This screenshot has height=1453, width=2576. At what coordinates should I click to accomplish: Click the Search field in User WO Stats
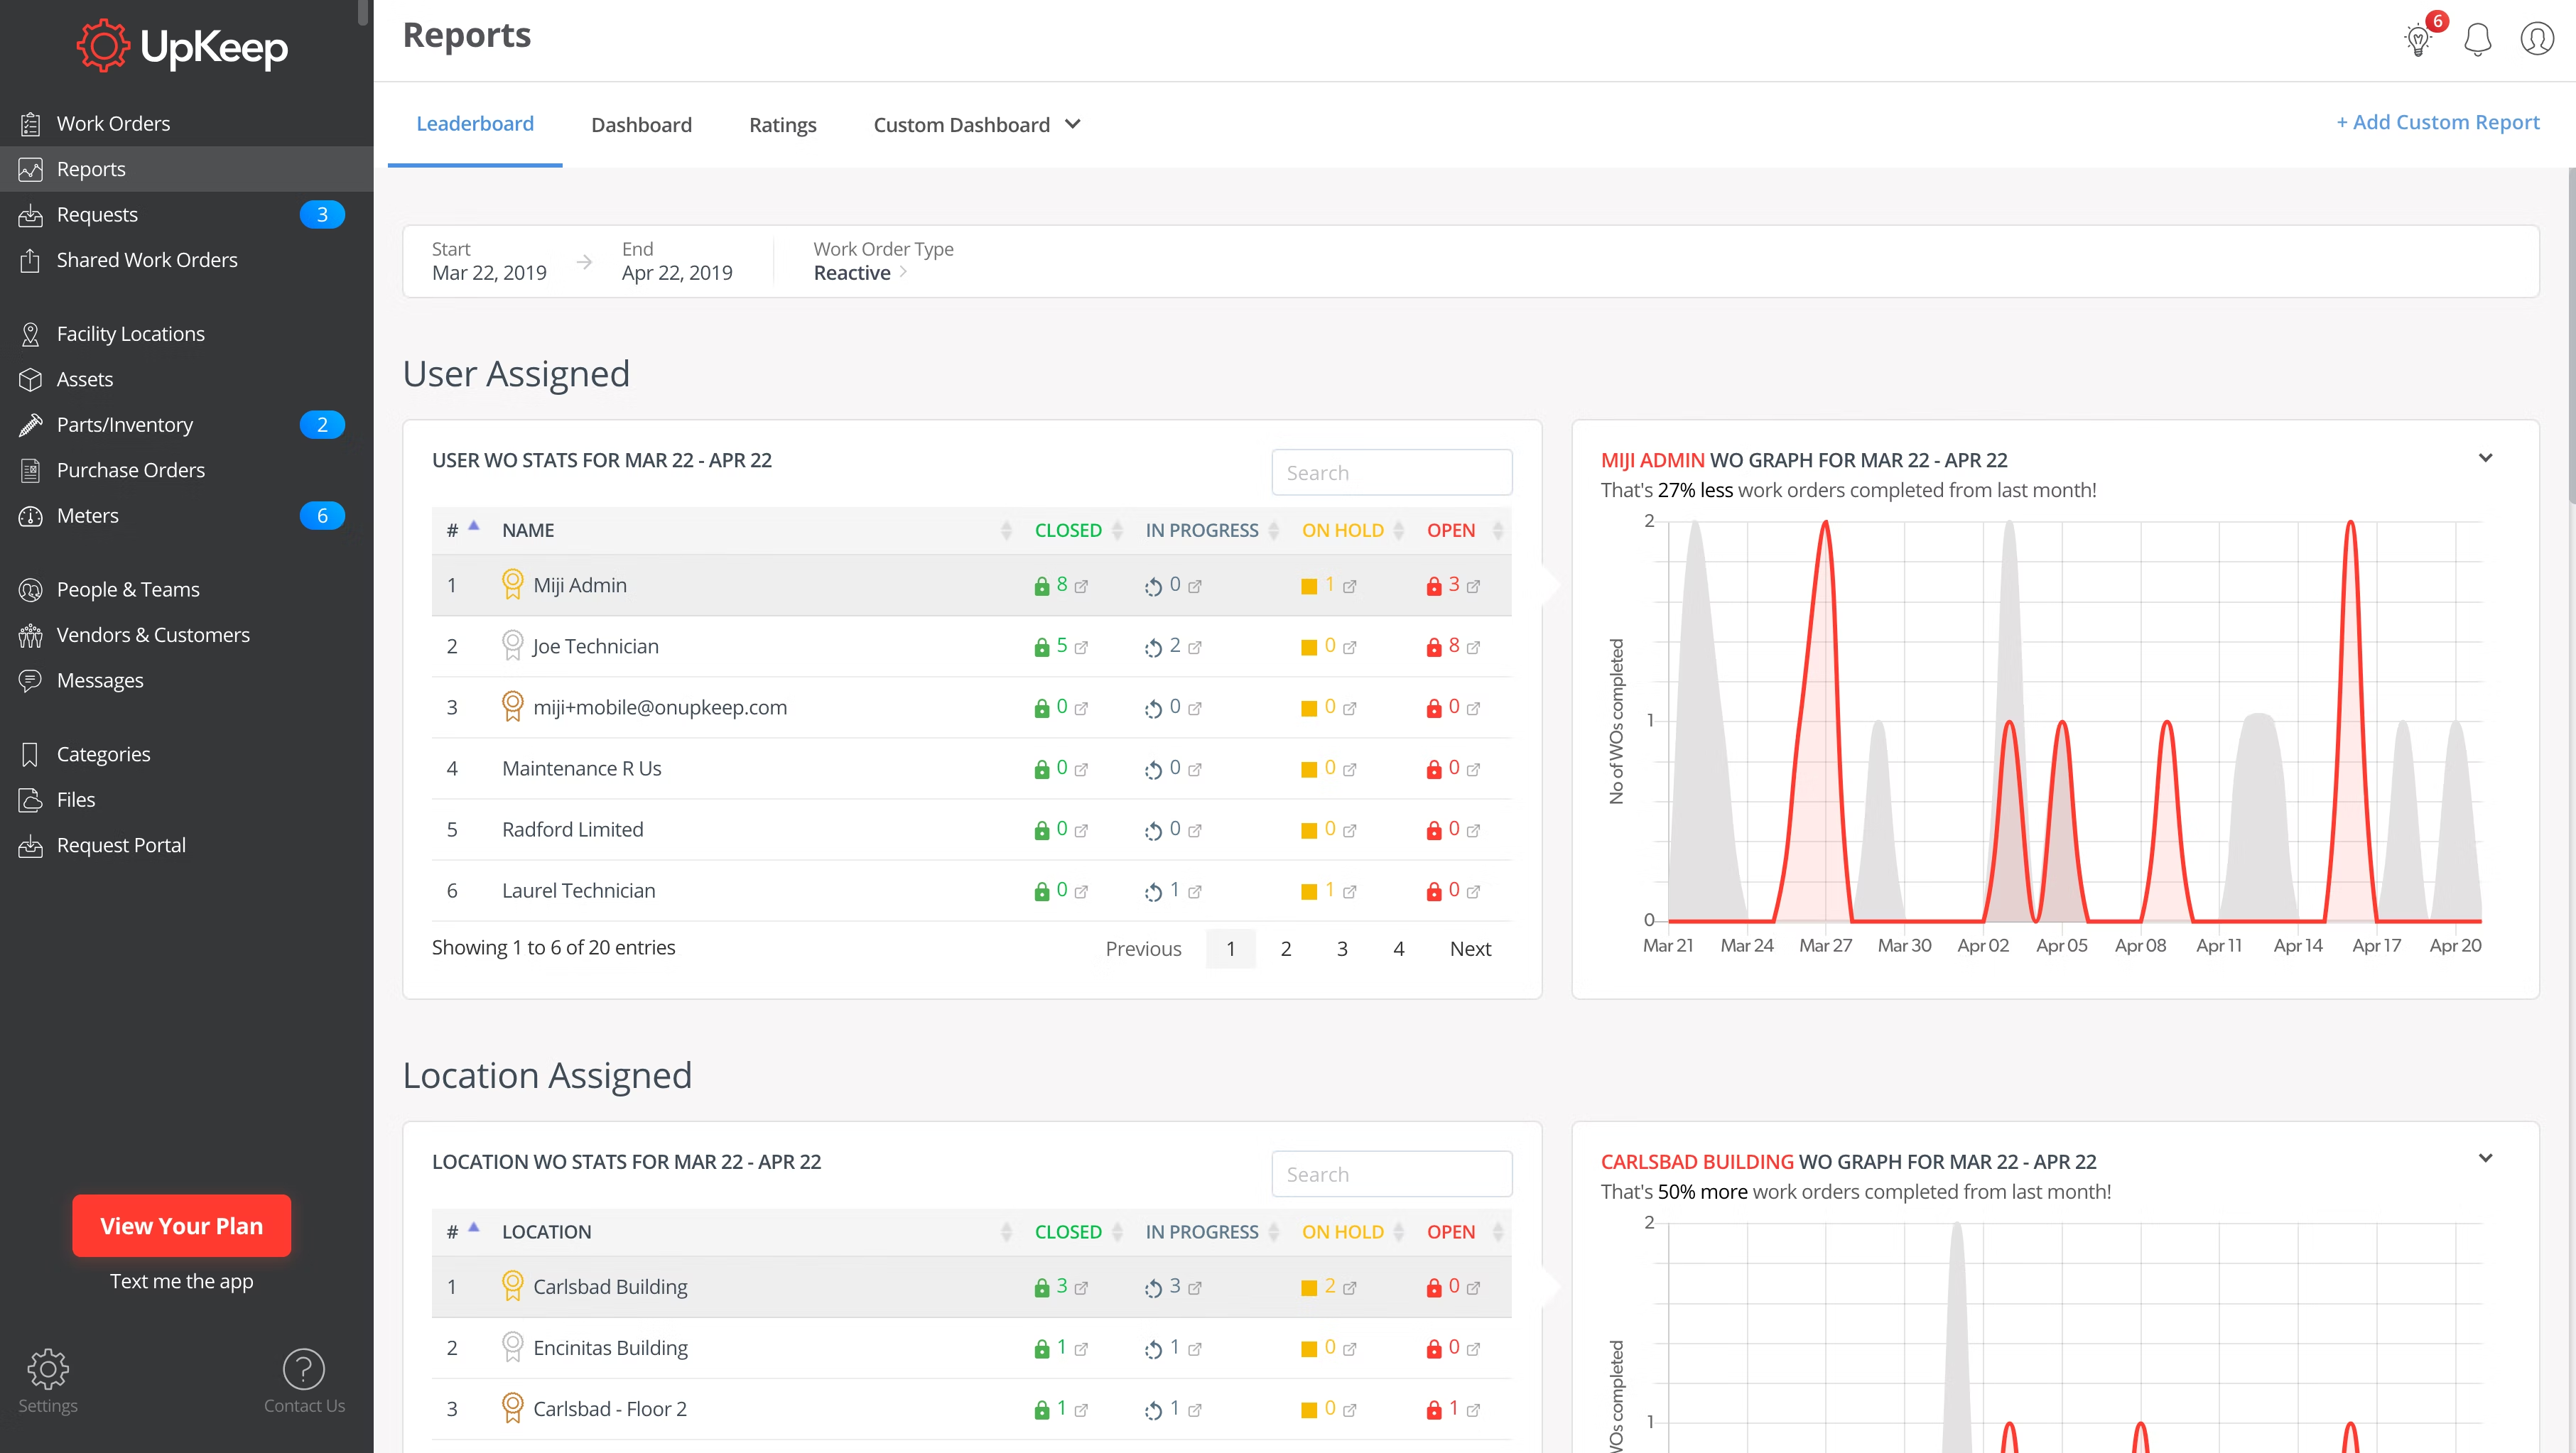[1392, 472]
